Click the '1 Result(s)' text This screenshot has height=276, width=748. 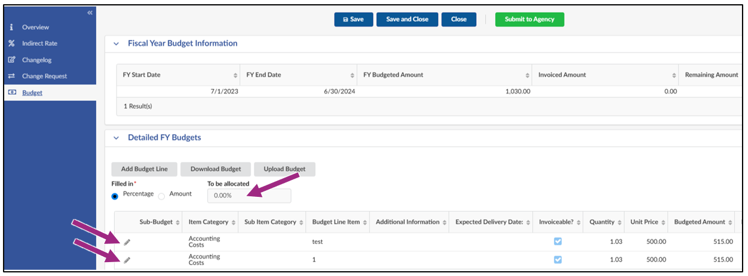(x=138, y=106)
